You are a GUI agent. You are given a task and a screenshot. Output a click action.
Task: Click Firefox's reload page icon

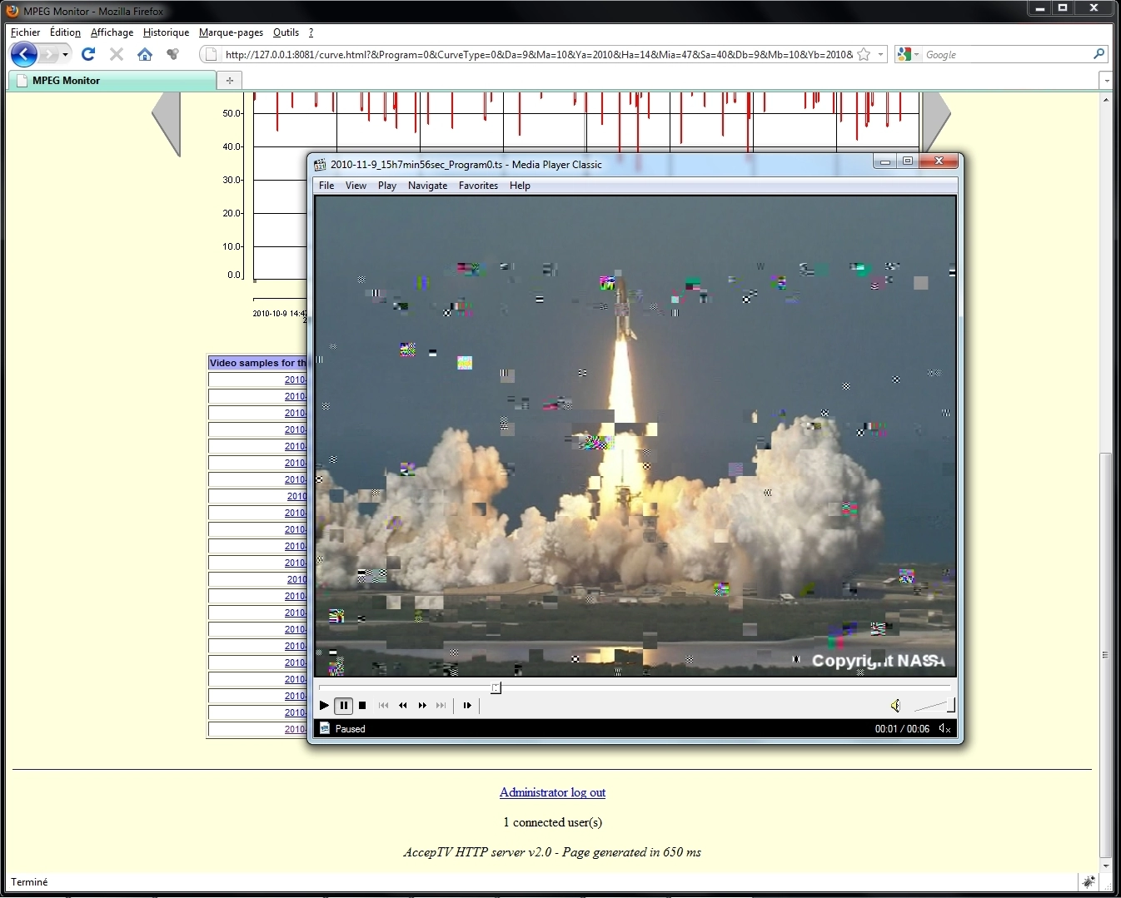(x=88, y=55)
